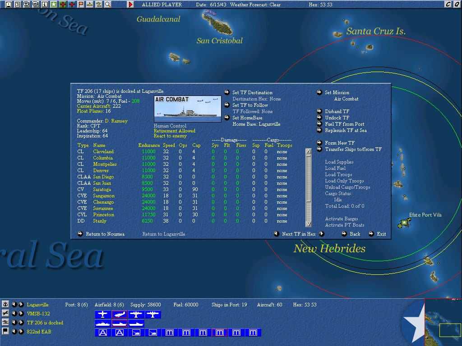Click commander name D. Ramsey
462x346 pixels.
pos(116,121)
